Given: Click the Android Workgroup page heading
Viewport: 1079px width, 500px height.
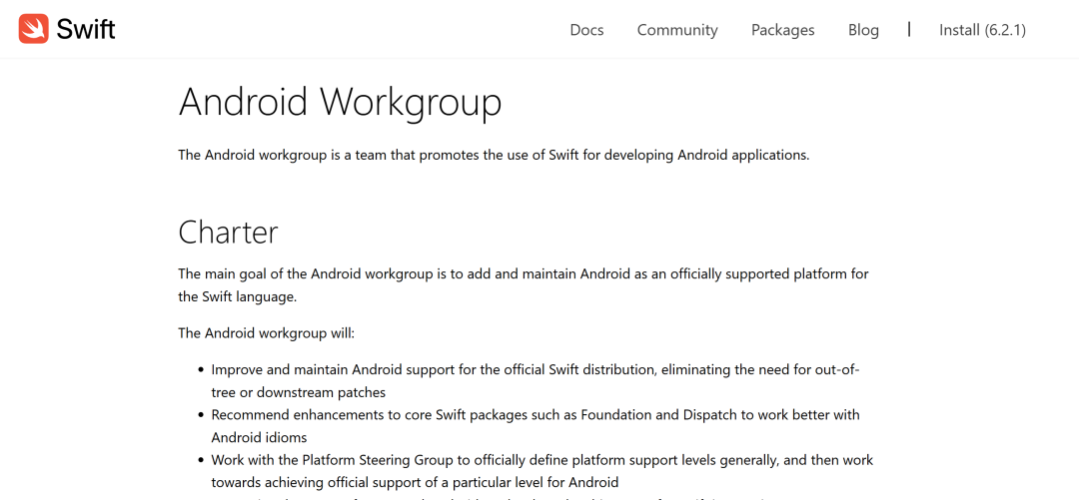Looking at the screenshot, I should [x=340, y=103].
